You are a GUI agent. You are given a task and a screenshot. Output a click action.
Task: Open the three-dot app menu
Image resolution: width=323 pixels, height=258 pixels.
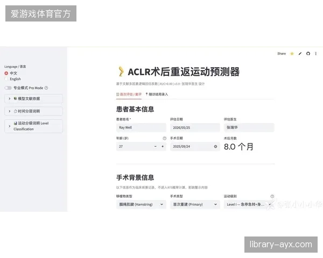pyautogui.click(x=316, y=54)
